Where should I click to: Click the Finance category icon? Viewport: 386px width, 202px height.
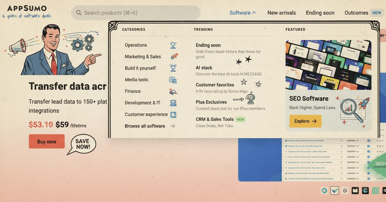pos(173,91)
